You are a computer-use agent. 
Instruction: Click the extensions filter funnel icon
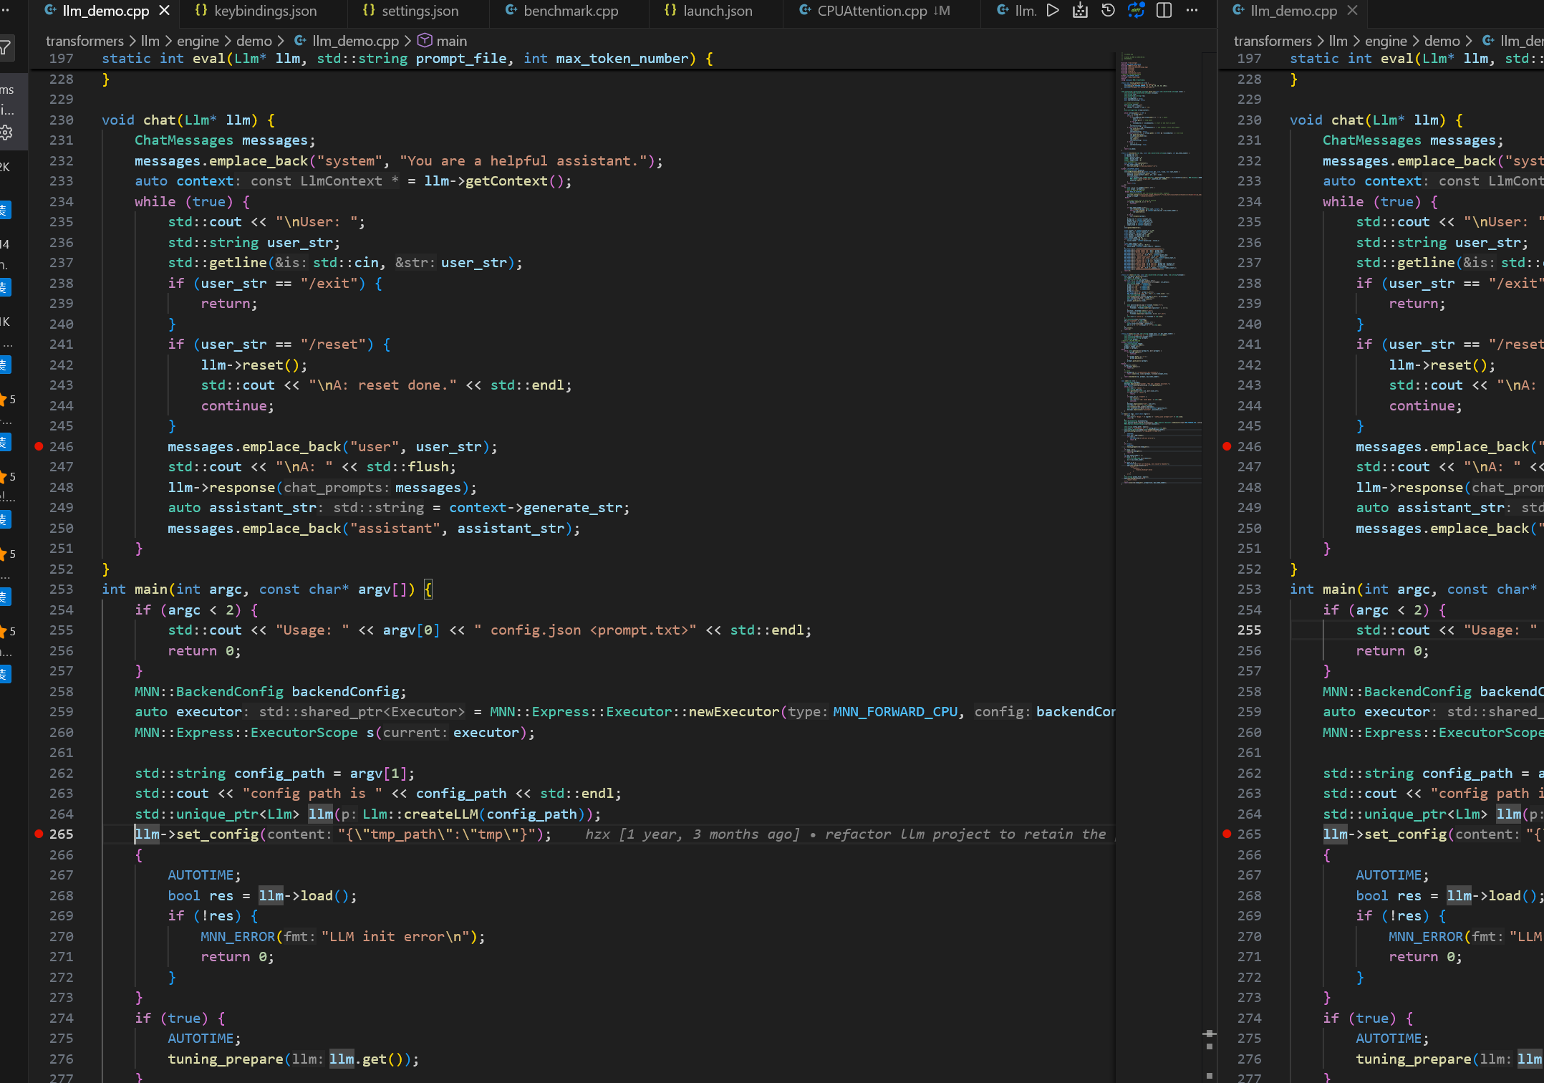coord(6,48)
